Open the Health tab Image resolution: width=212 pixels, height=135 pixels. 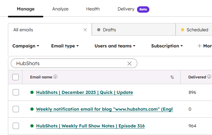(93, 9)
